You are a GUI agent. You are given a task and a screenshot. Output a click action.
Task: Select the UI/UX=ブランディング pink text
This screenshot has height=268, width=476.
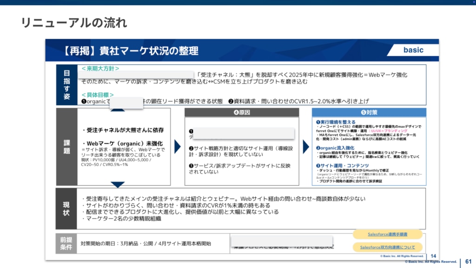(x=388, y=131)
